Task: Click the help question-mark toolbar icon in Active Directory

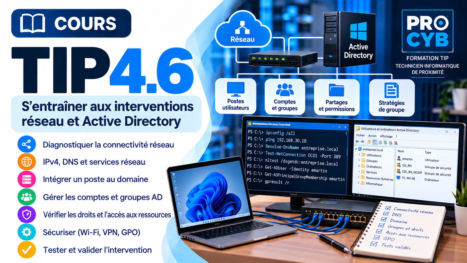Action: coord(380,142)
